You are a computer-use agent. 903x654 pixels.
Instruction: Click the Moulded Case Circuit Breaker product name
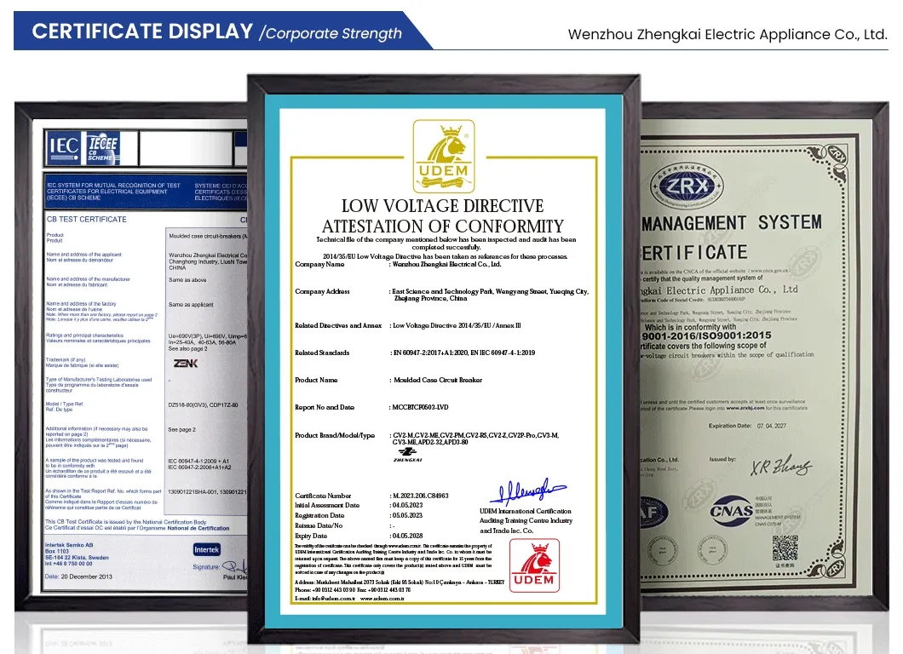pos(438,380)
